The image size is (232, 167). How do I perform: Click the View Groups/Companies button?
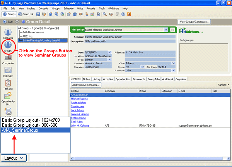click(x=194, y=22)
